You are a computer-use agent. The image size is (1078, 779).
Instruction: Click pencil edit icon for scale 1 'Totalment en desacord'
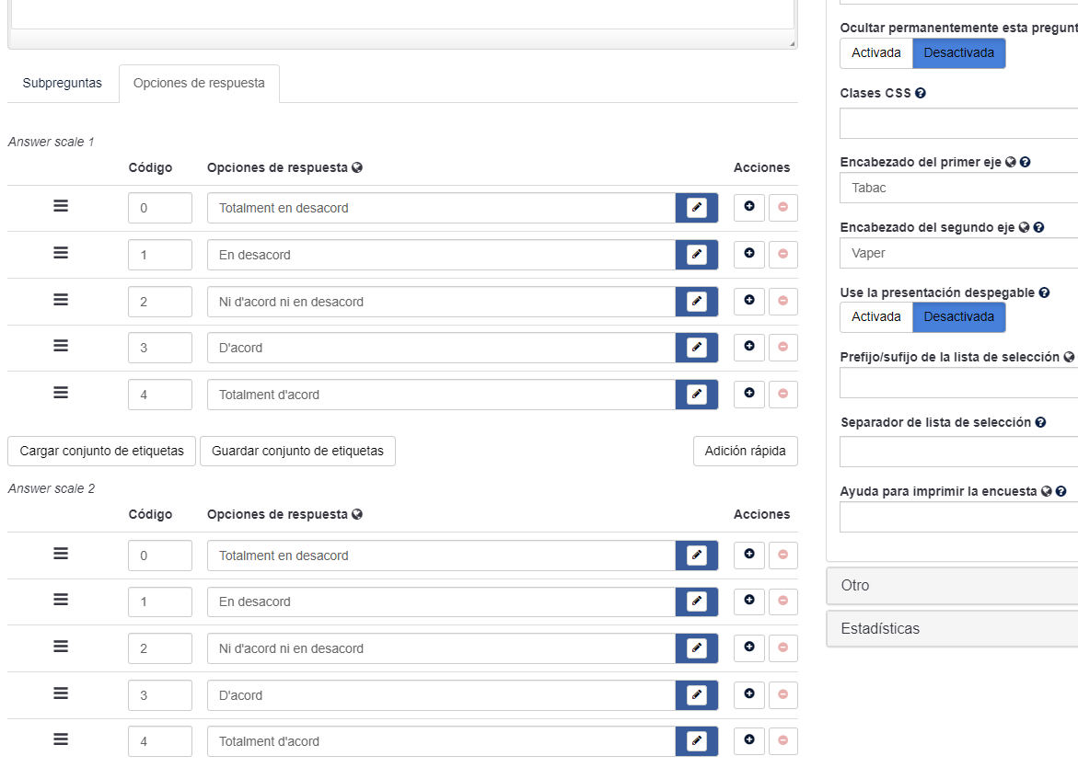pyautogui.click(x=697, y=208)
